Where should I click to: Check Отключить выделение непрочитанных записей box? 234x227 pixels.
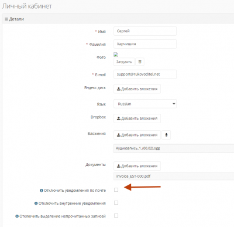pos(116,215)
